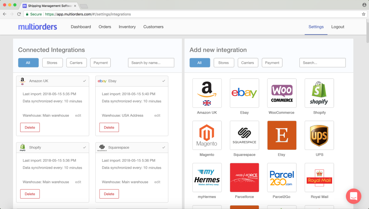Screen dimensions: 369x209
Task: Open the Inventory page
Action: [127, 27]
